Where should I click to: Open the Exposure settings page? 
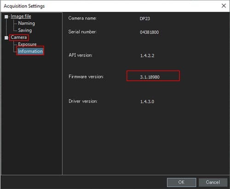click(x=27, y=44)
